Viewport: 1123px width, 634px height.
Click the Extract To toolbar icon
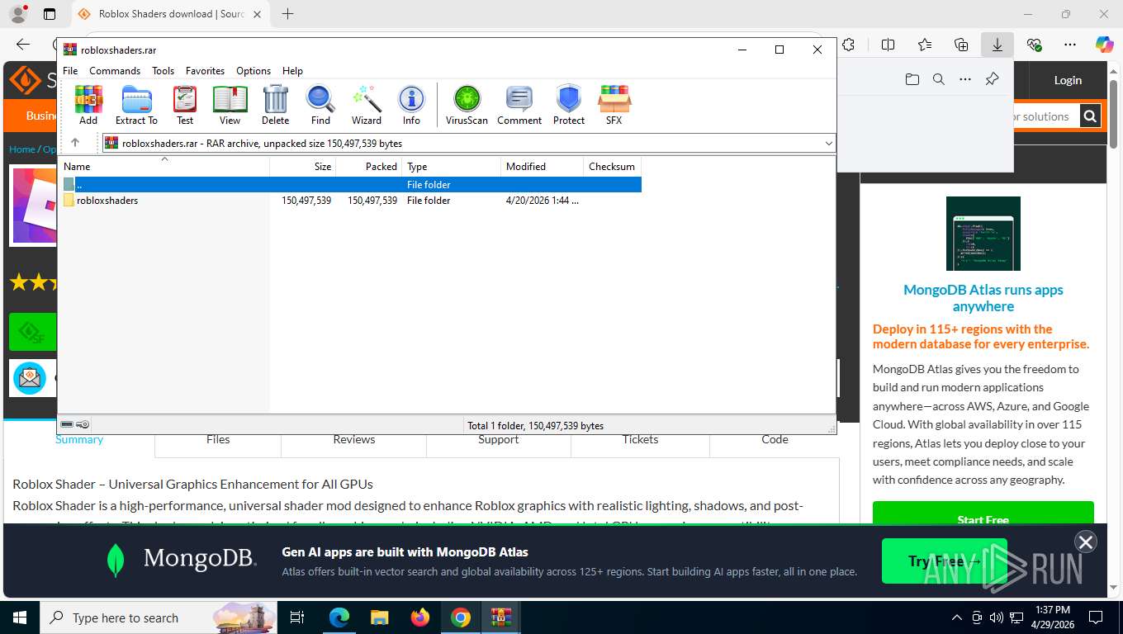coord(136,105)
